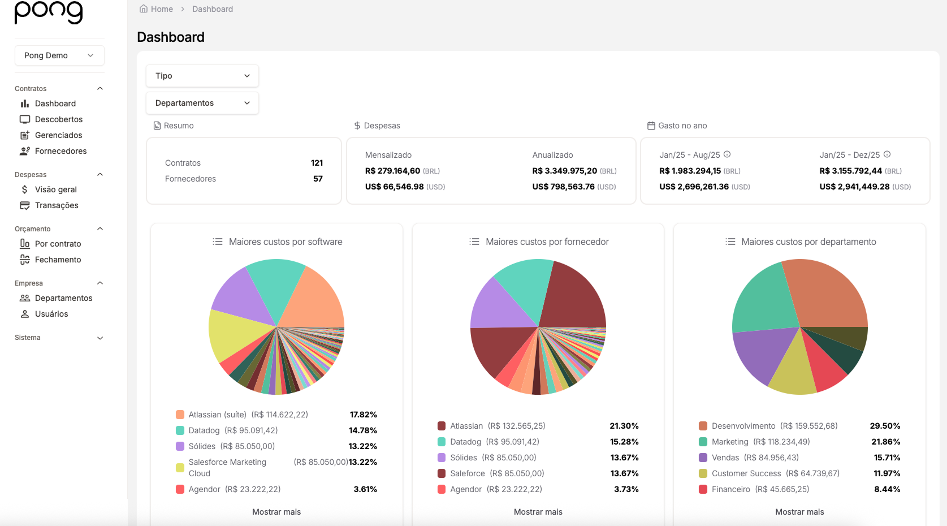The image size is (947, 526).
Task: Click Anualizado value R$ 3.349.975,20
Action: 565,171
